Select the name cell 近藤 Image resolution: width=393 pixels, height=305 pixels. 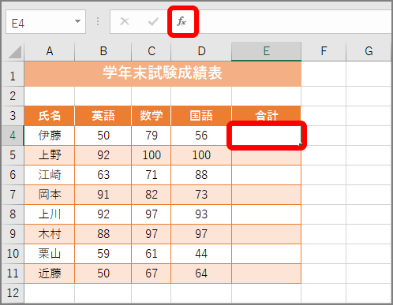50,273
